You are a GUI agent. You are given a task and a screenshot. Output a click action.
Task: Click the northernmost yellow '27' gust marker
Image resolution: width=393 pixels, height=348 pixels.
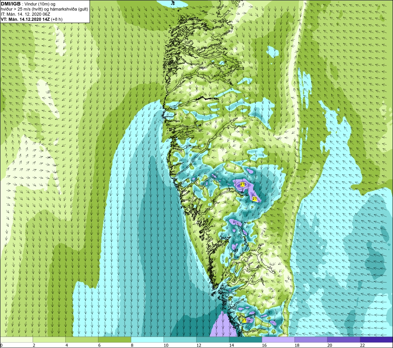pos(242,184)
